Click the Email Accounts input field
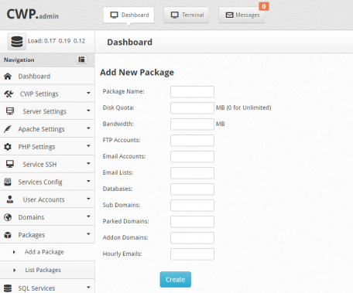The width and height of the screenshot is (353, 293). point(192,157)
